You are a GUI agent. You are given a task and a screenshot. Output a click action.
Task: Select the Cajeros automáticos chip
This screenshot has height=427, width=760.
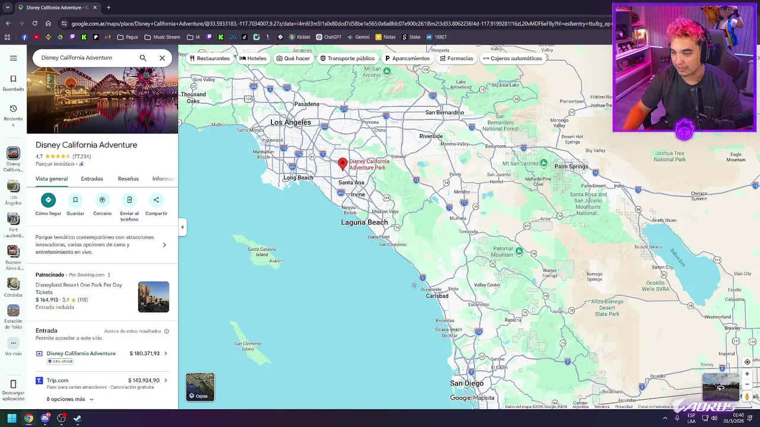[512, 58]
